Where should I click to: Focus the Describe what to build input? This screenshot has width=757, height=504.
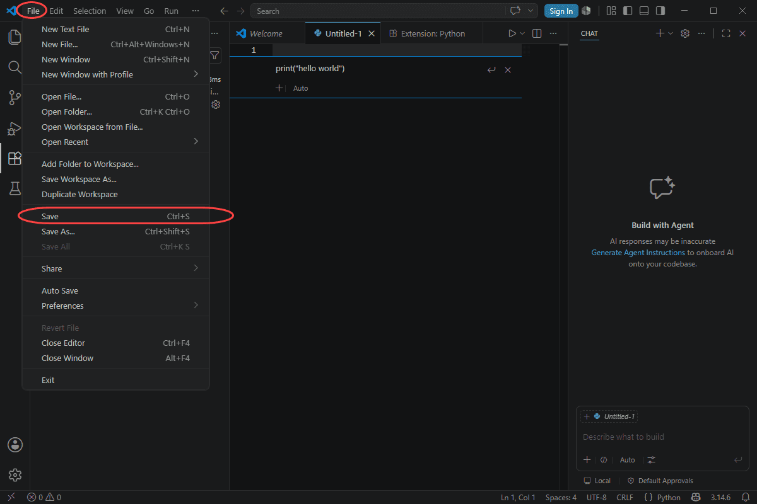[662, 437]
